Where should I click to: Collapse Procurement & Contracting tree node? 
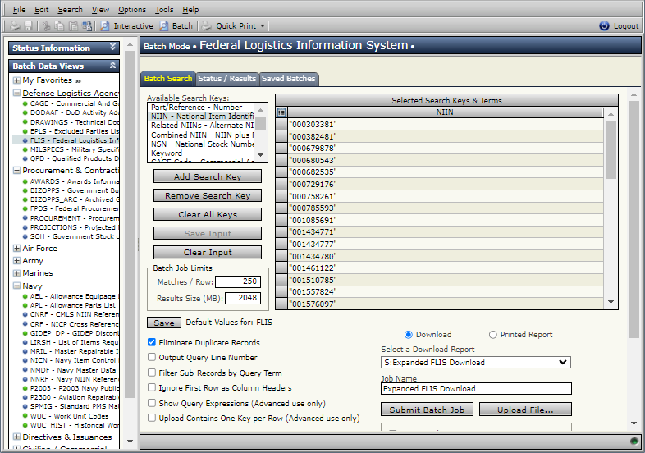point(17,171)
